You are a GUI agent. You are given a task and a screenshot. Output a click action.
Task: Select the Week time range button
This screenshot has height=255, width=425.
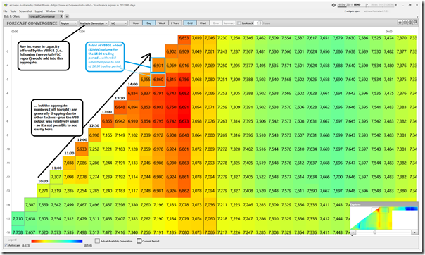[162, 23]
